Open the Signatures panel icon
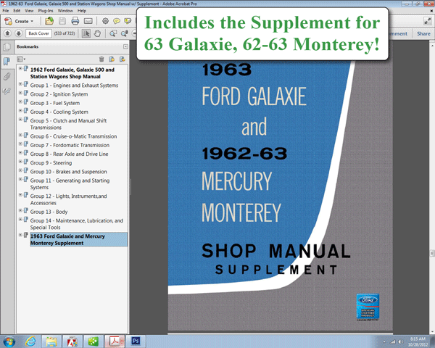Viewport: 435px width, 348px height. coord(7,91)
